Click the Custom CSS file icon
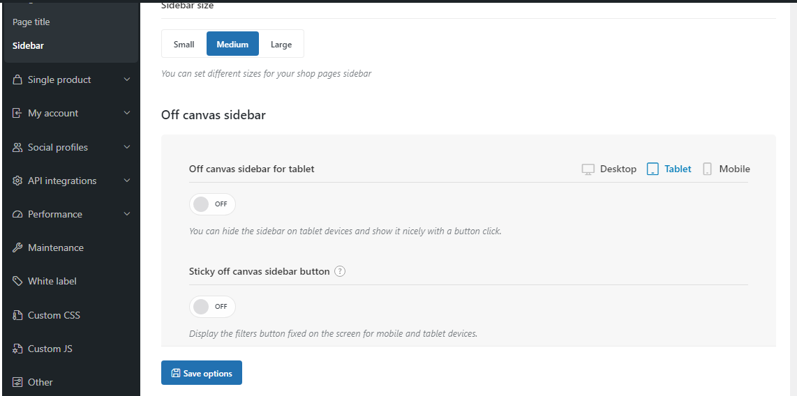This screenshot has height=396, width=797. [x=17, y=315]
